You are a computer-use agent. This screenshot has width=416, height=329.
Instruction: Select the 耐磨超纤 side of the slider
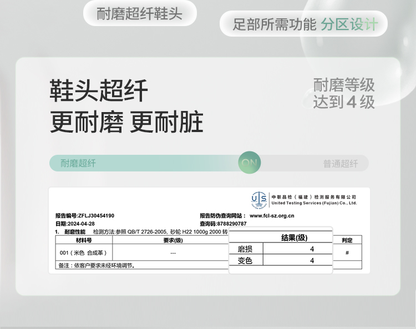click(x=78, y=163)
